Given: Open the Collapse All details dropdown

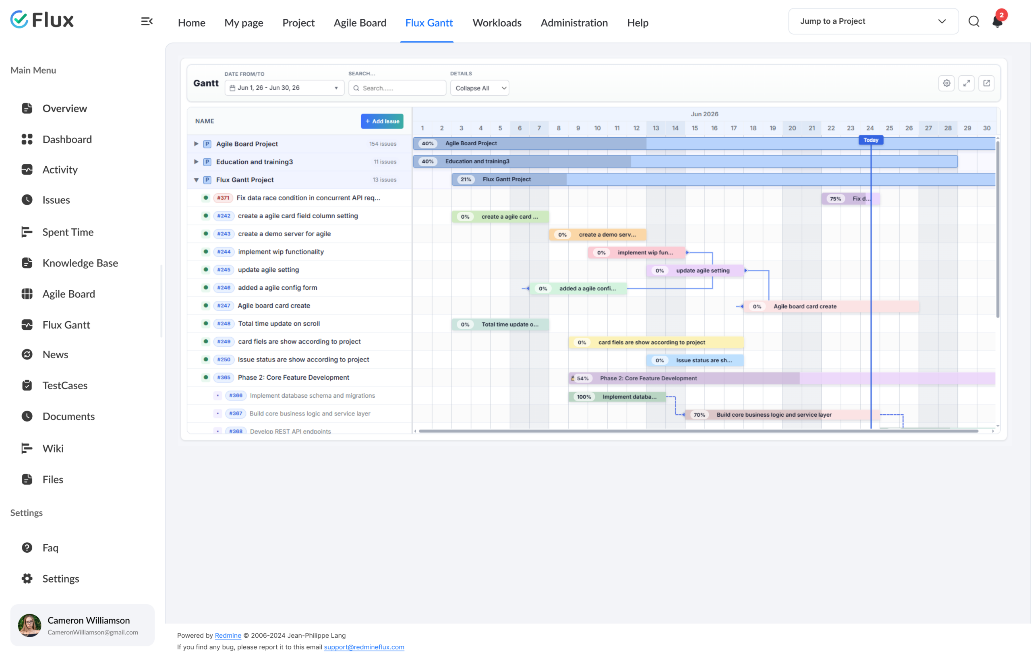Looking at the screenshot, I should click(x=480, y=88).
